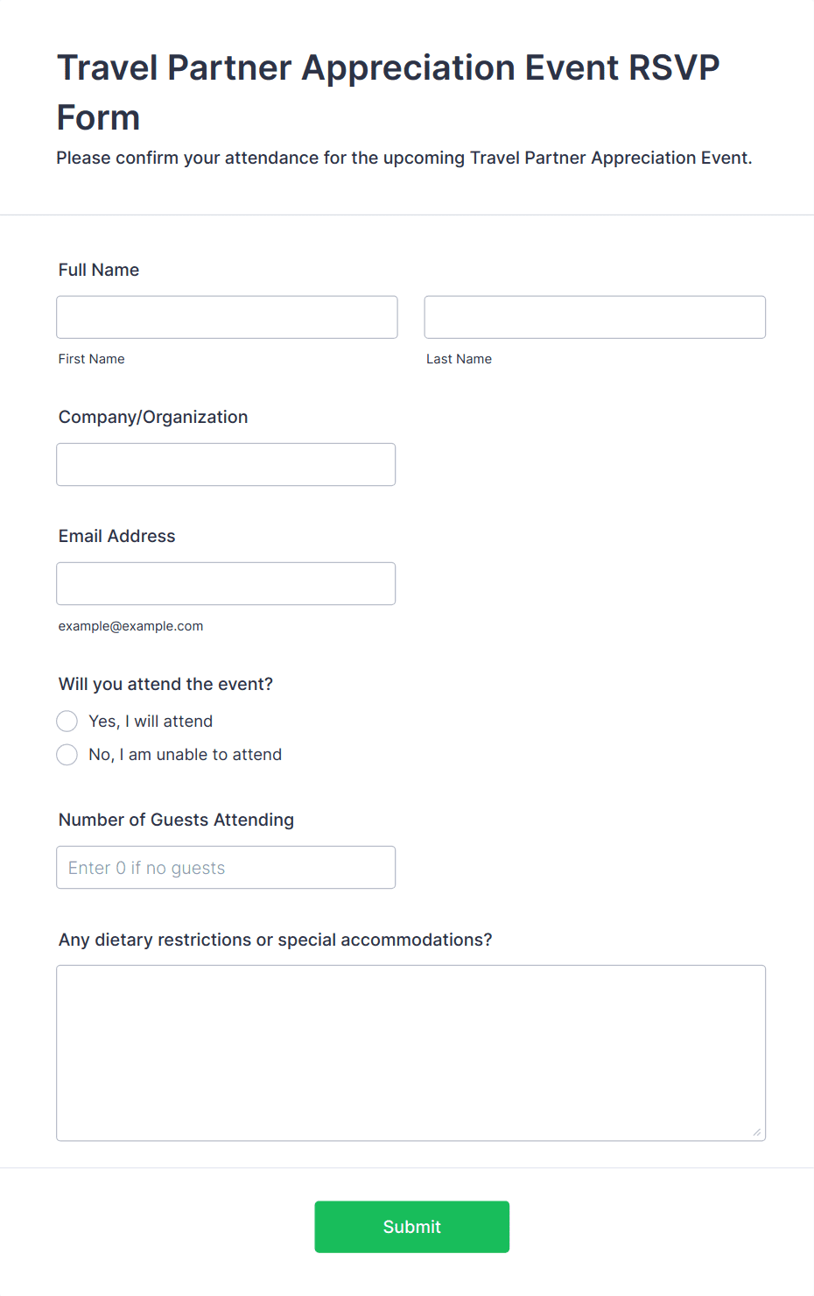
Task: Click the "Last Name" sublabel
Action: pos(460,359)
